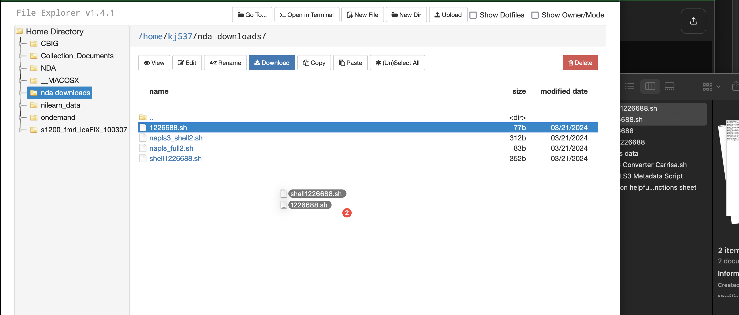Image resolution: width=739 pixels, height=315 pixels.
Task: Click the parent directory folder icon
Action: (x=143, y=117)
